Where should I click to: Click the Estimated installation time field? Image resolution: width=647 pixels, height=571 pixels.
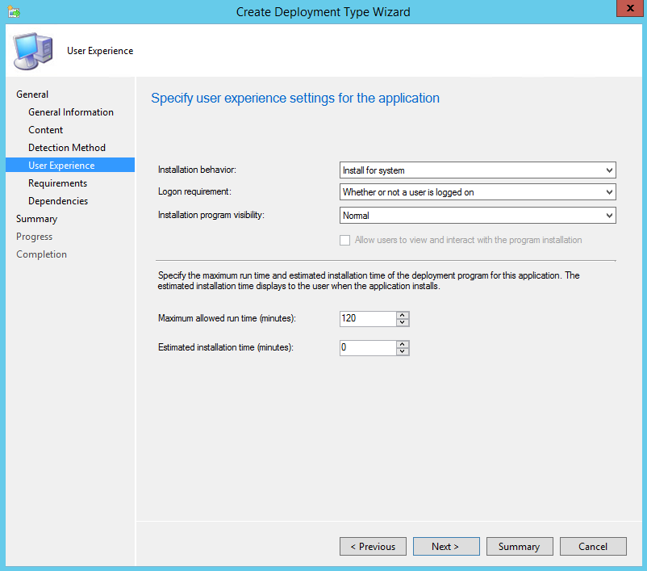(x=368, y=348)
